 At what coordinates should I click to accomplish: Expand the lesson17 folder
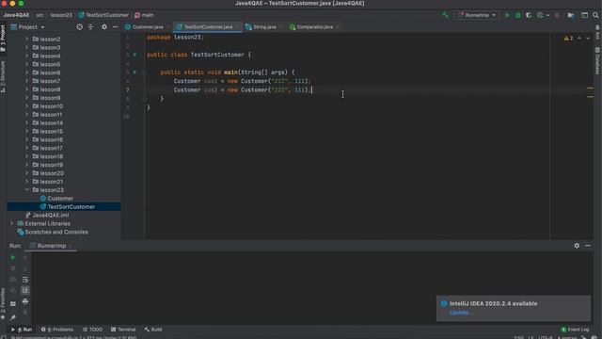point(27,148)
